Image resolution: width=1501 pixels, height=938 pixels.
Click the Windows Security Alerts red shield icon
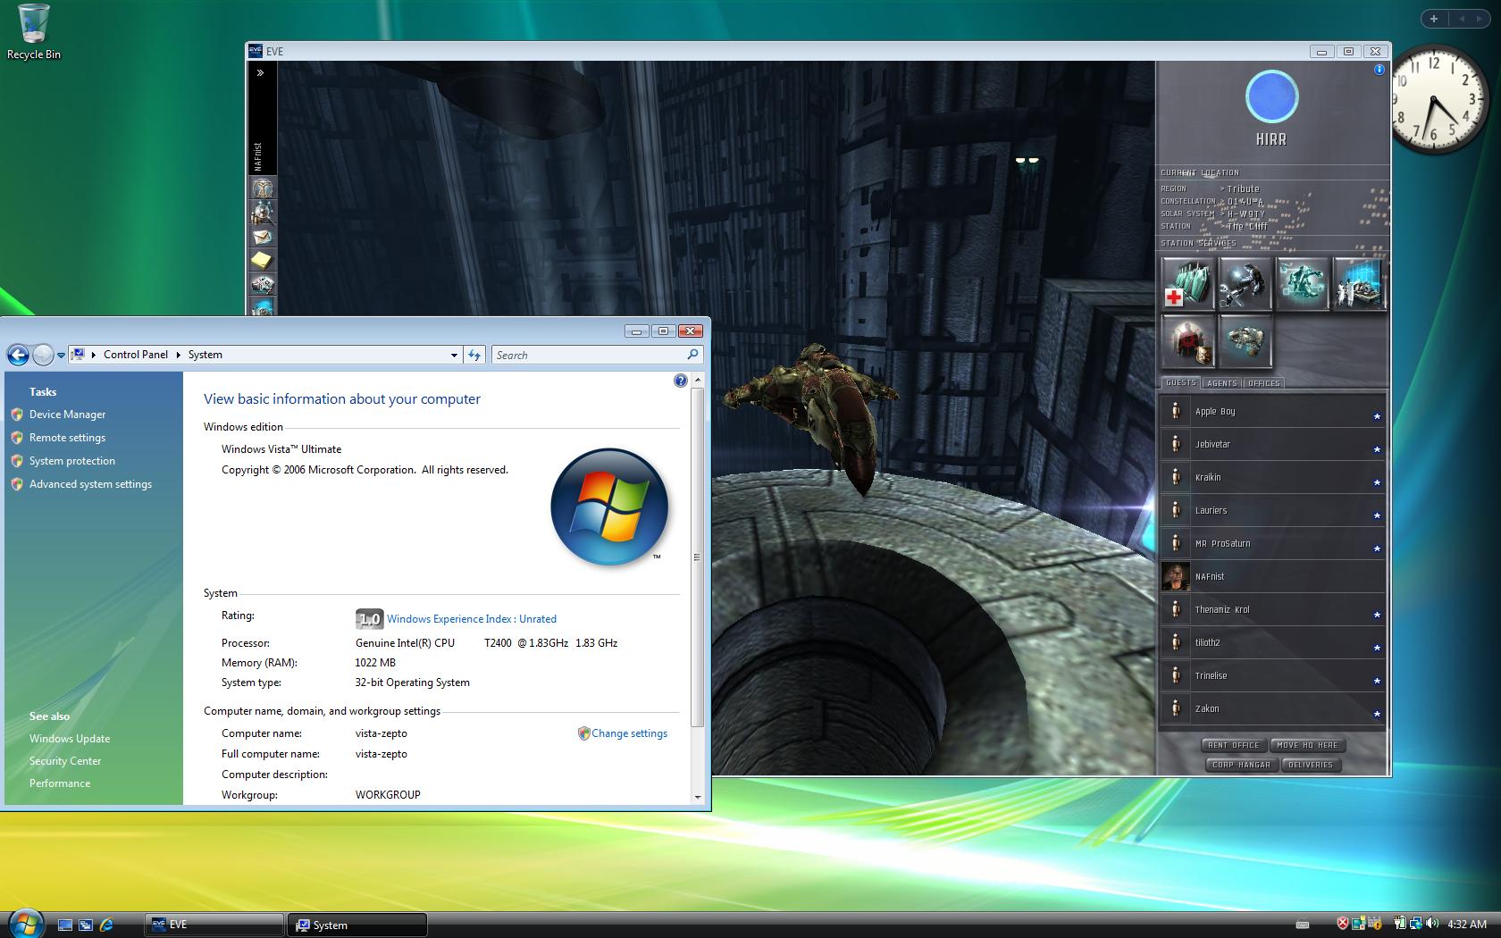coord(1342,924)
